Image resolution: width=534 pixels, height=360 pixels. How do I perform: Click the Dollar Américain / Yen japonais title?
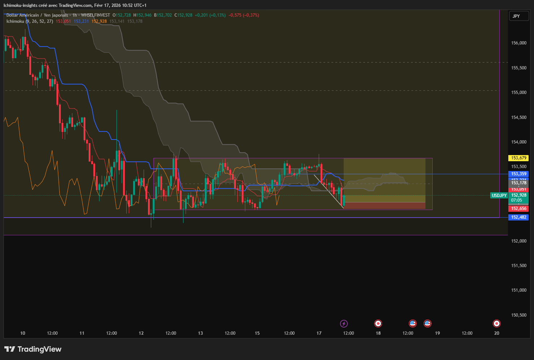pyautogui.click(x=38, y=15)
